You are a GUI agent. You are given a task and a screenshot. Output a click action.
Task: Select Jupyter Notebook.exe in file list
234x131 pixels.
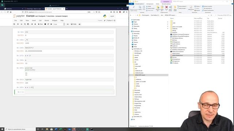pyautogui.click(x=197, y=55)
